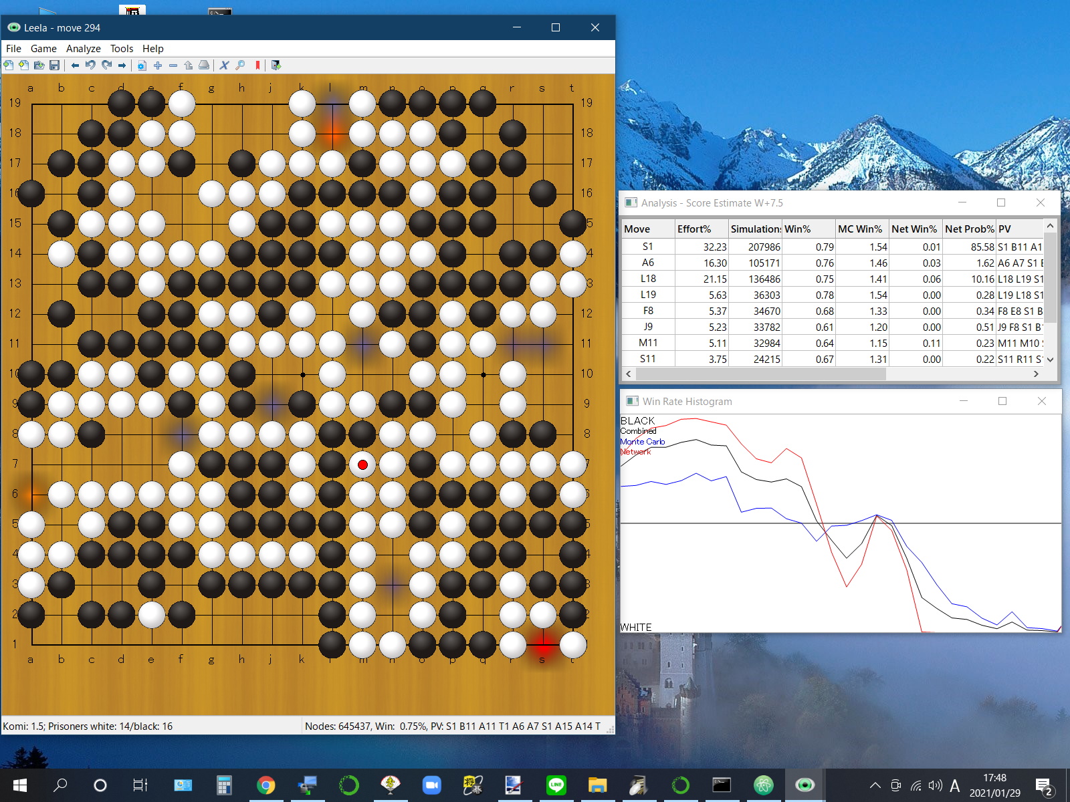Click the exit door toolbar icon

[x=276, y=65]
